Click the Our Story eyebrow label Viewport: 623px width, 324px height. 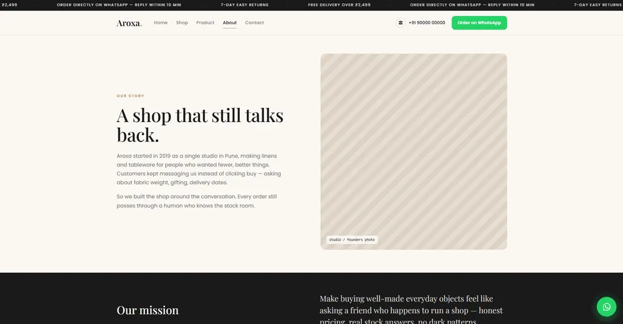130,96
